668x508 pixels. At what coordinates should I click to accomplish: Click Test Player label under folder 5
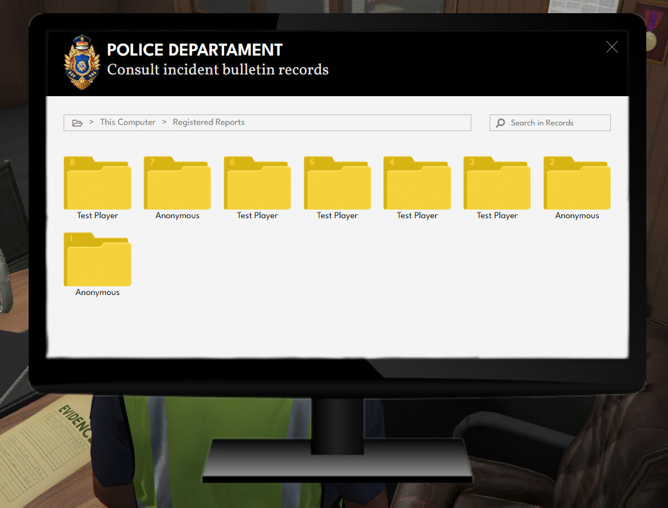click(337, 215)
